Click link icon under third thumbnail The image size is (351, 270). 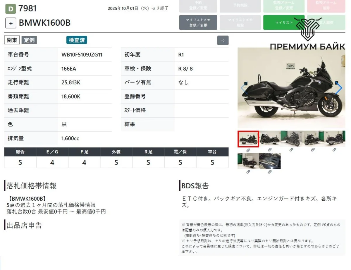(x=291, y=150)
